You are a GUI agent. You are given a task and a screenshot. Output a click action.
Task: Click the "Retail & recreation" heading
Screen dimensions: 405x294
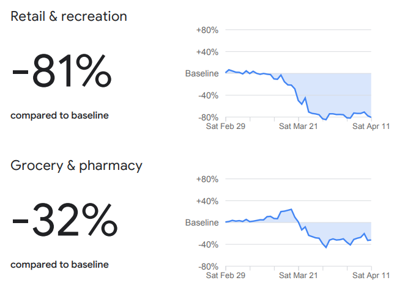pyautogui.click(x=69, y=17)
